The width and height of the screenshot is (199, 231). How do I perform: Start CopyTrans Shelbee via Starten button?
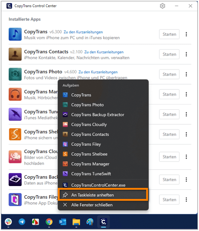(169, 135)
